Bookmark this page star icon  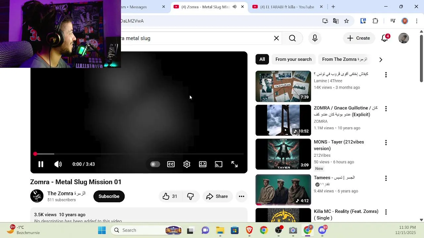click(346, 21)
